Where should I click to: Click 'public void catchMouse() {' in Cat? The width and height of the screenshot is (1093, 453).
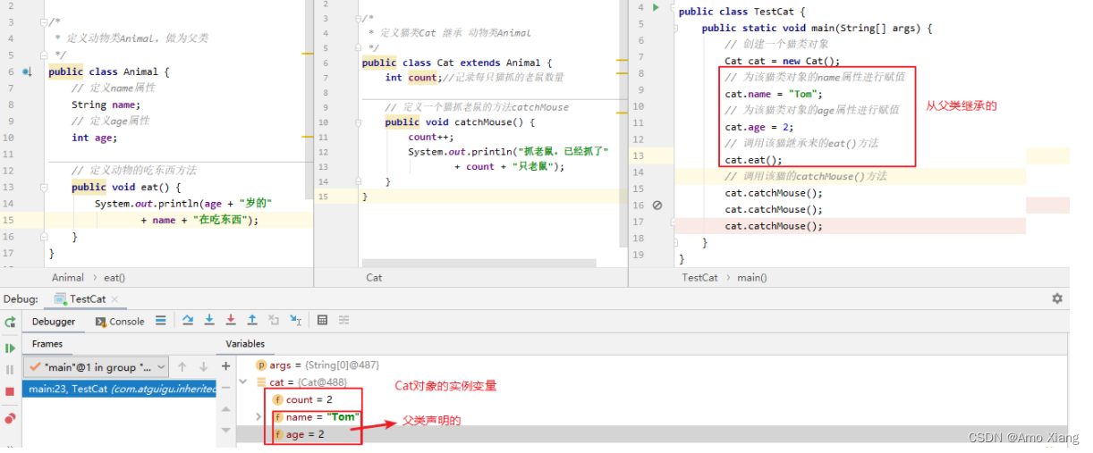(460, 122)
